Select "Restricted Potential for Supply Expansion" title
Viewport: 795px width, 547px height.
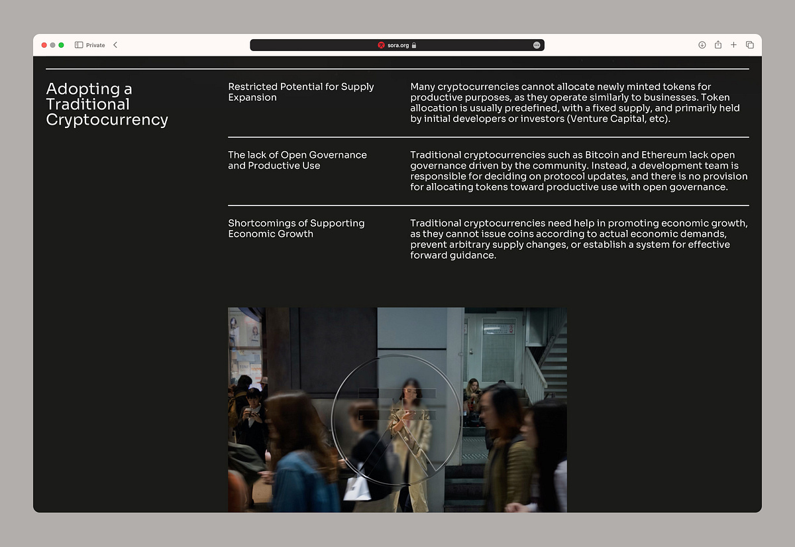tap(301, 92)
